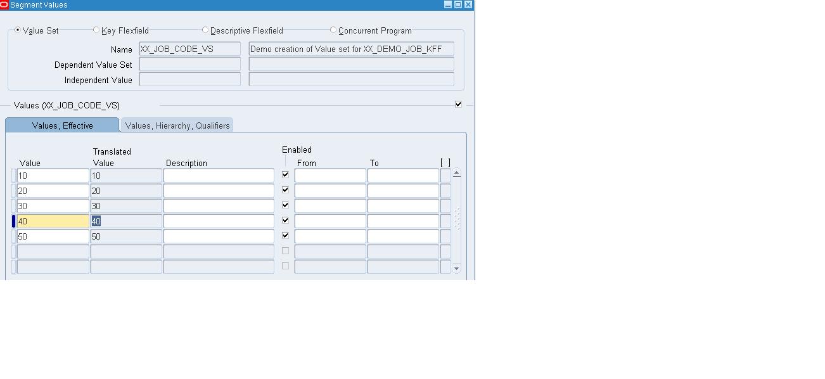825x379 pixels.
Task: Select the Value cell containing 30
Action: point(53,205)
